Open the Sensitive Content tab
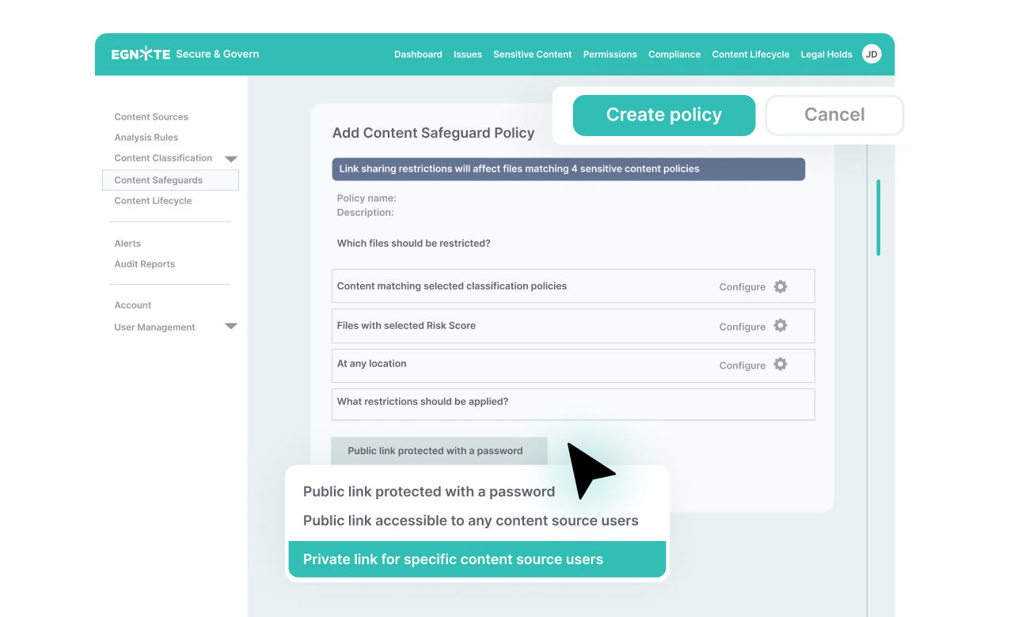This screenshot has height=617, width=1010. point(532,55)
